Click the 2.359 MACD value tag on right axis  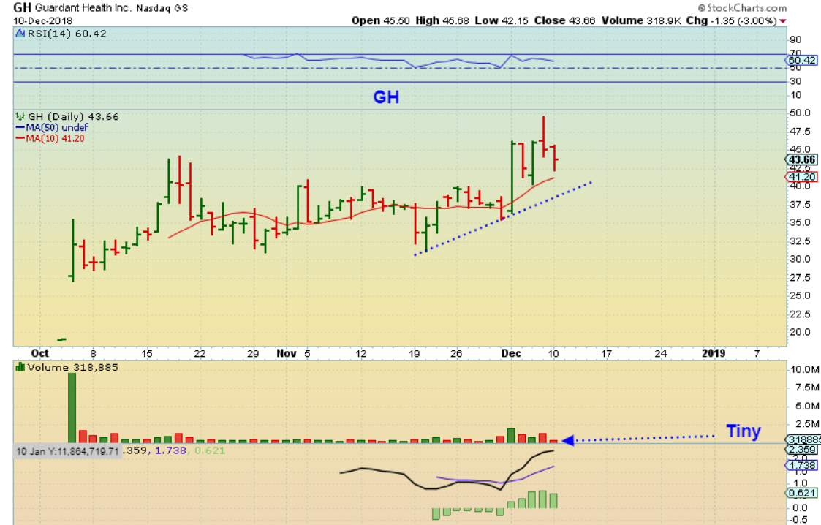pyautogui.click(x=802, y=450)
